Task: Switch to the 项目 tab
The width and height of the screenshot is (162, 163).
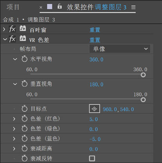Action: click(x=13, y=7)
